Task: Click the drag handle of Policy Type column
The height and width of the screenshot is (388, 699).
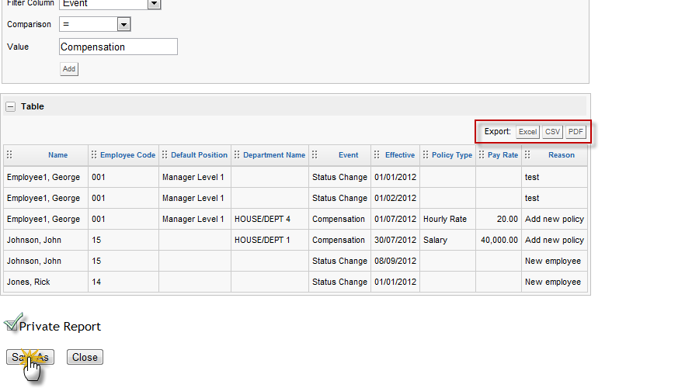Action: click(x=426, y=154)
